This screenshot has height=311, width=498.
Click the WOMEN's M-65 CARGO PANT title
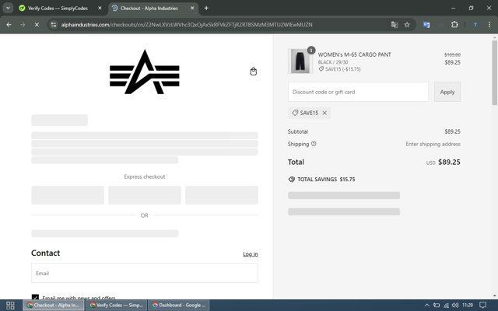click(x=355, y=54)
